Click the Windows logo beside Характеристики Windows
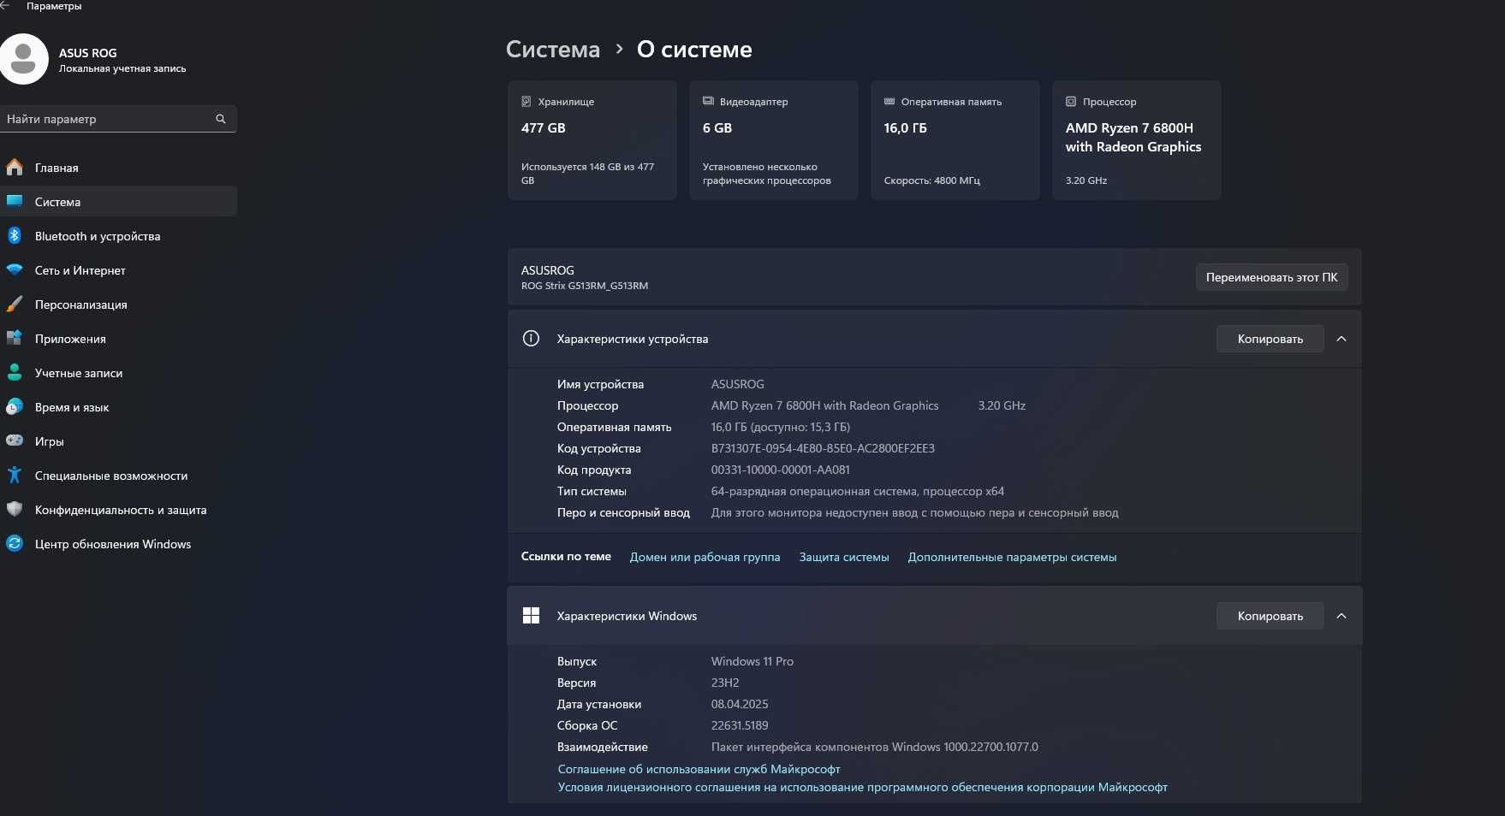 (x=531, y=616)
